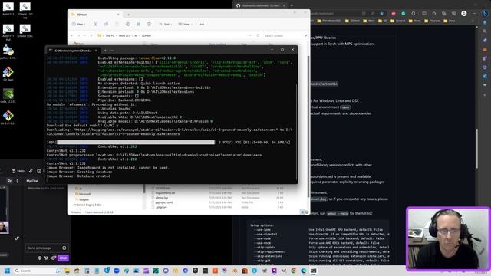Click the browser page vertical scrollbar
The height and width of the screenshot is (276, 491).
click(x=476, y=149)
